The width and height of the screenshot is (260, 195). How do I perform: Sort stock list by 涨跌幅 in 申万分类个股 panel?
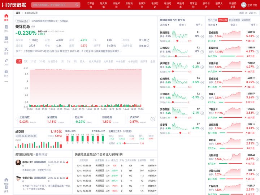pos(165,25)
